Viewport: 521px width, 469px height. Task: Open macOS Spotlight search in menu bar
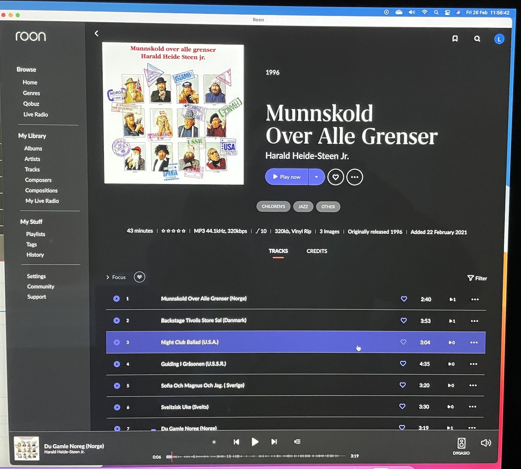pyautogui.click(x=436, y=13)
